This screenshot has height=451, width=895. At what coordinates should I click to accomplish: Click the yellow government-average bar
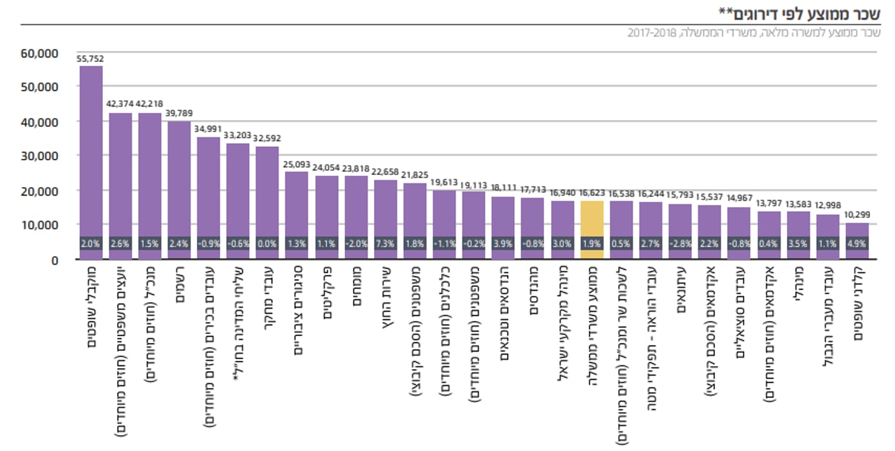point(592,230)
